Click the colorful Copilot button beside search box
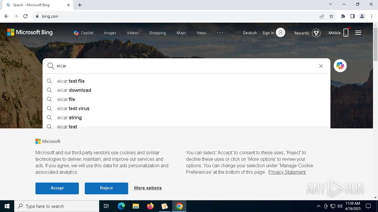The image size is (378, 212). tap(340, 66)
